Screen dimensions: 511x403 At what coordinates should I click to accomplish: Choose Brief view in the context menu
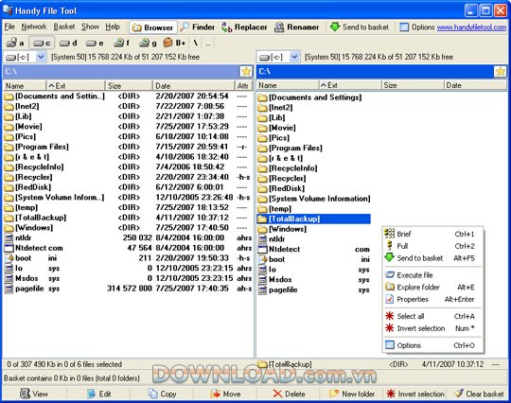pyautogui.click(x=432, y=234)
